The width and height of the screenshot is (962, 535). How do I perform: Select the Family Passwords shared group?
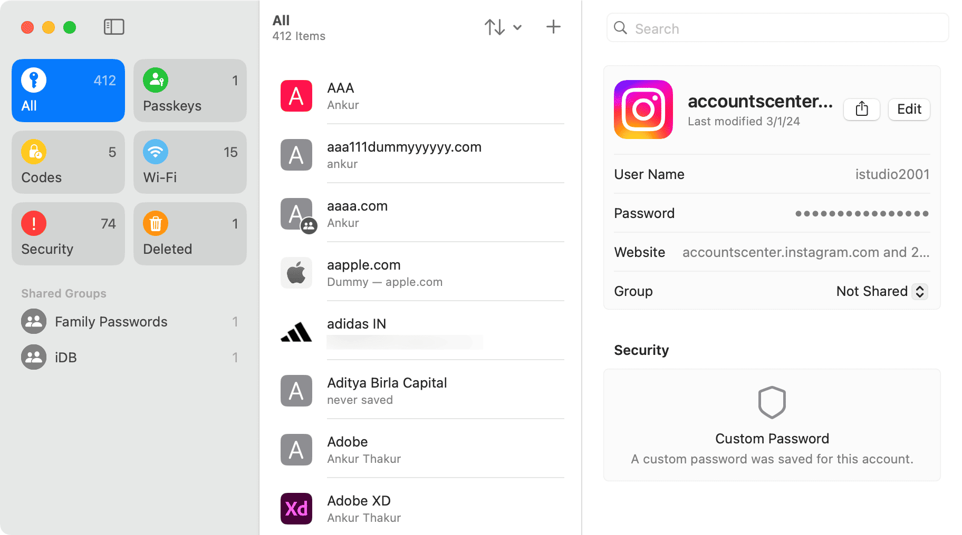tap(111, 322)
